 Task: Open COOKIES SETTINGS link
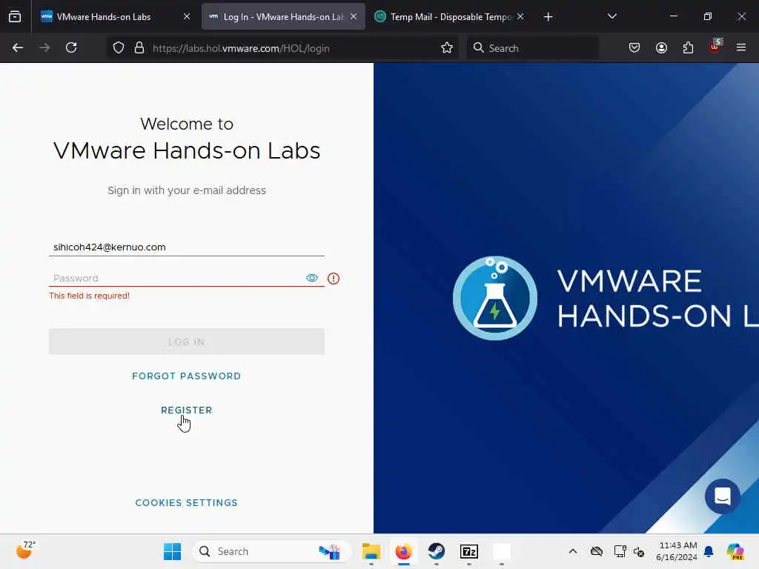(x=186, y=503)
